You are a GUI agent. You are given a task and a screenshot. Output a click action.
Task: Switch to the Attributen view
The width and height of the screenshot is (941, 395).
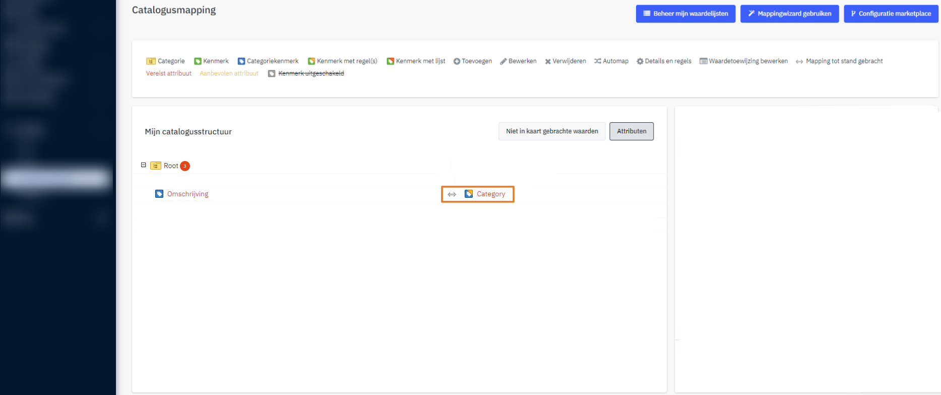pos(631,131)
